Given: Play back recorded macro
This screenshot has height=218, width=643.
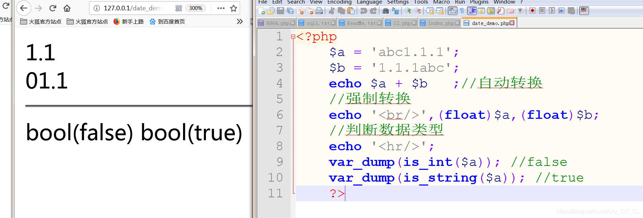Looking at the screenshot, I should pyautogui.click(x=552, y=11).
